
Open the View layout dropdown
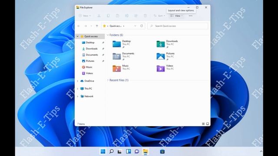click(176, 16)
